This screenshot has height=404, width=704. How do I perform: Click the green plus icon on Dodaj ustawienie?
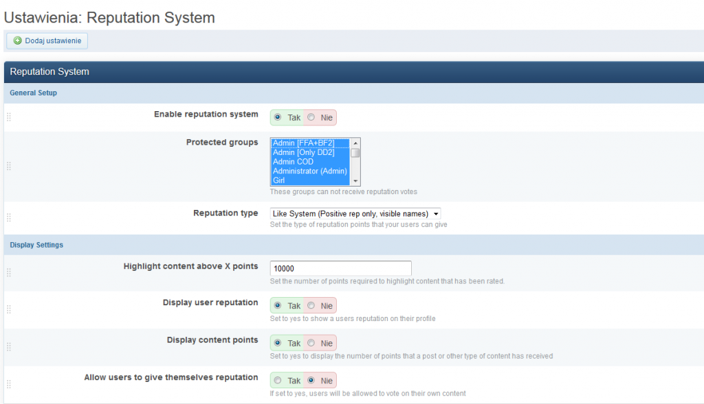[x=17, y=41]
